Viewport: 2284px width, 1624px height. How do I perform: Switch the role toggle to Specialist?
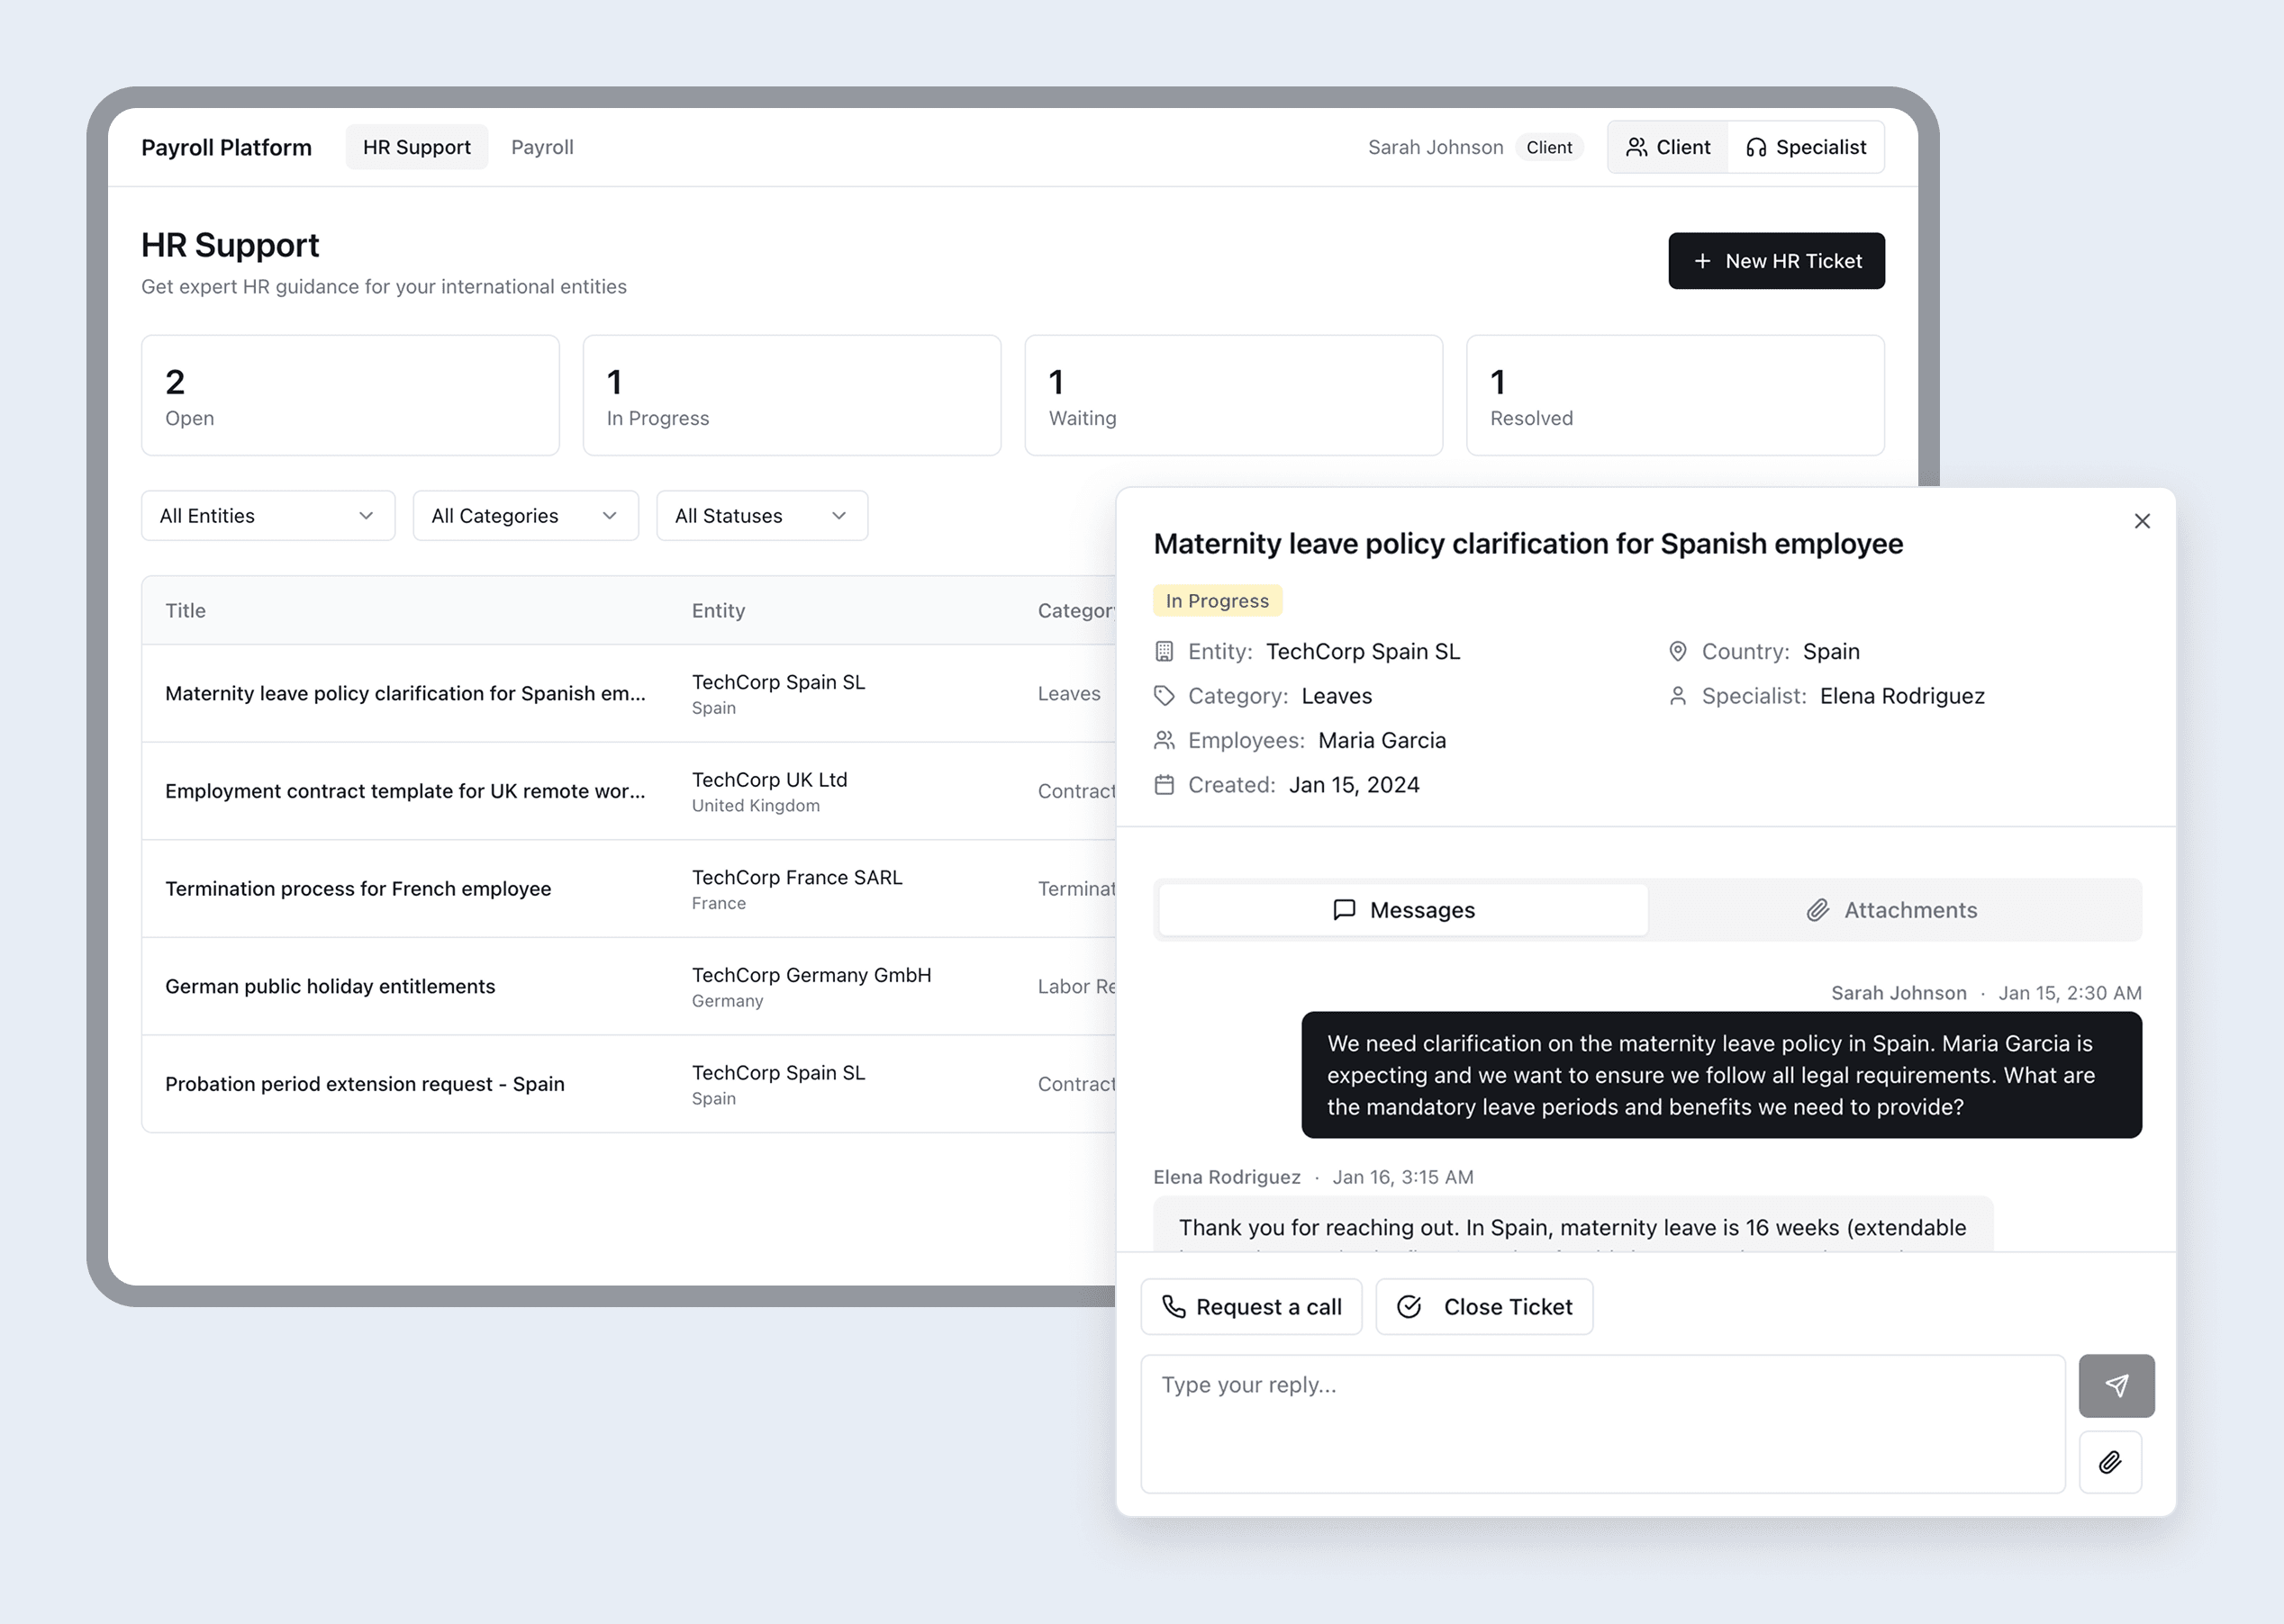click(1806, 148)
